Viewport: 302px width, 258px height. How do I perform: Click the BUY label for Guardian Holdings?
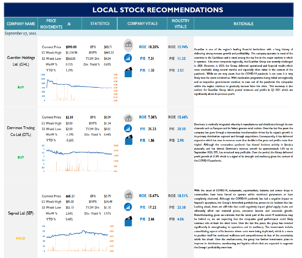(21, 87)
